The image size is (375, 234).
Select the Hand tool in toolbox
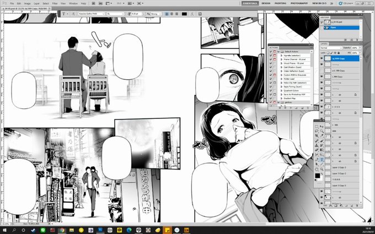point(317,169)
